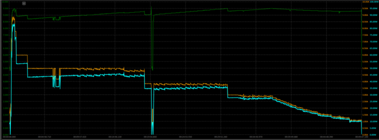The width and height of the screenshot is (379, 140).
Task: Click the orange current trace's step near 00:29:52
Action: (x=228, y=89)
